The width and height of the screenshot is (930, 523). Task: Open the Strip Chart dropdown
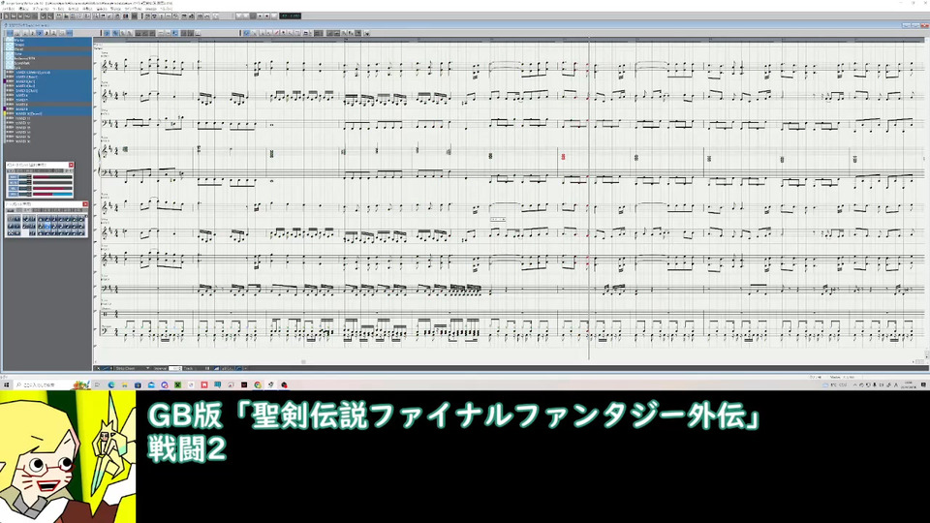[133, 368]
